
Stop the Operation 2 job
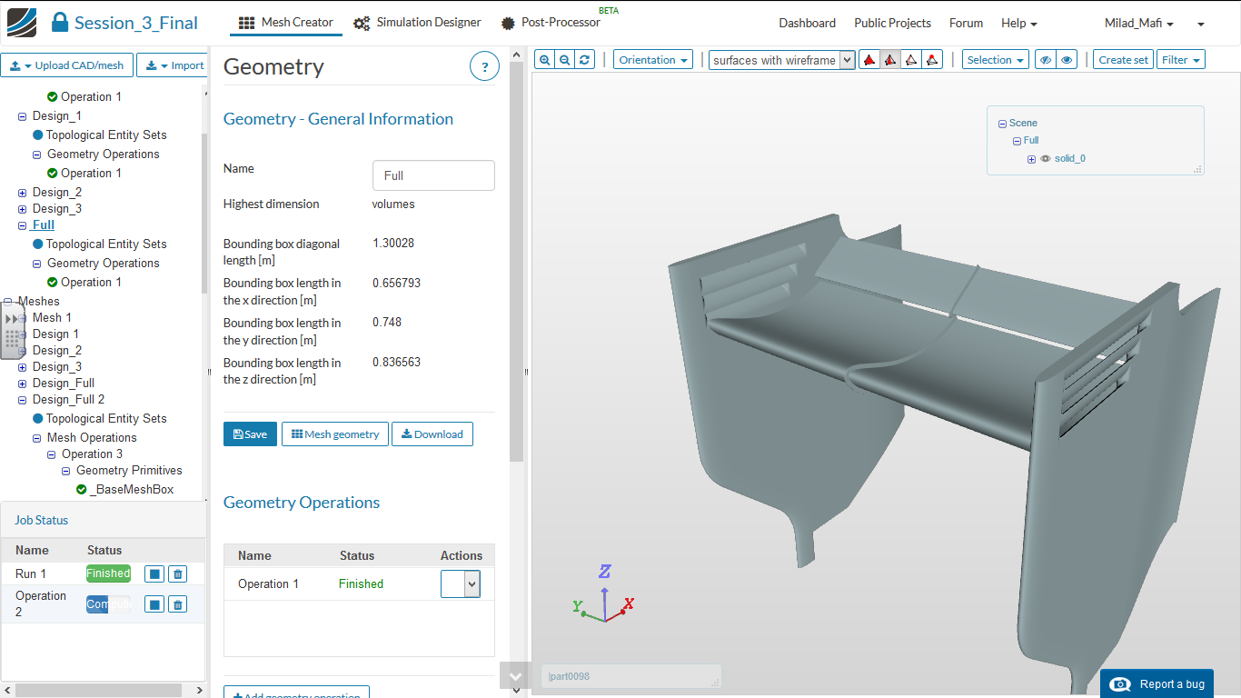coord(154,604)
